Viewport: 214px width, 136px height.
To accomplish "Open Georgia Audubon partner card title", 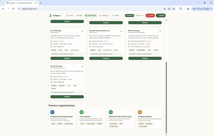I will [145, 117].
